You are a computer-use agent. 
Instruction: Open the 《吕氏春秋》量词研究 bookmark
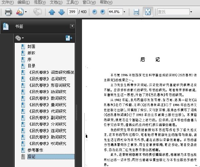pos(47,105)
